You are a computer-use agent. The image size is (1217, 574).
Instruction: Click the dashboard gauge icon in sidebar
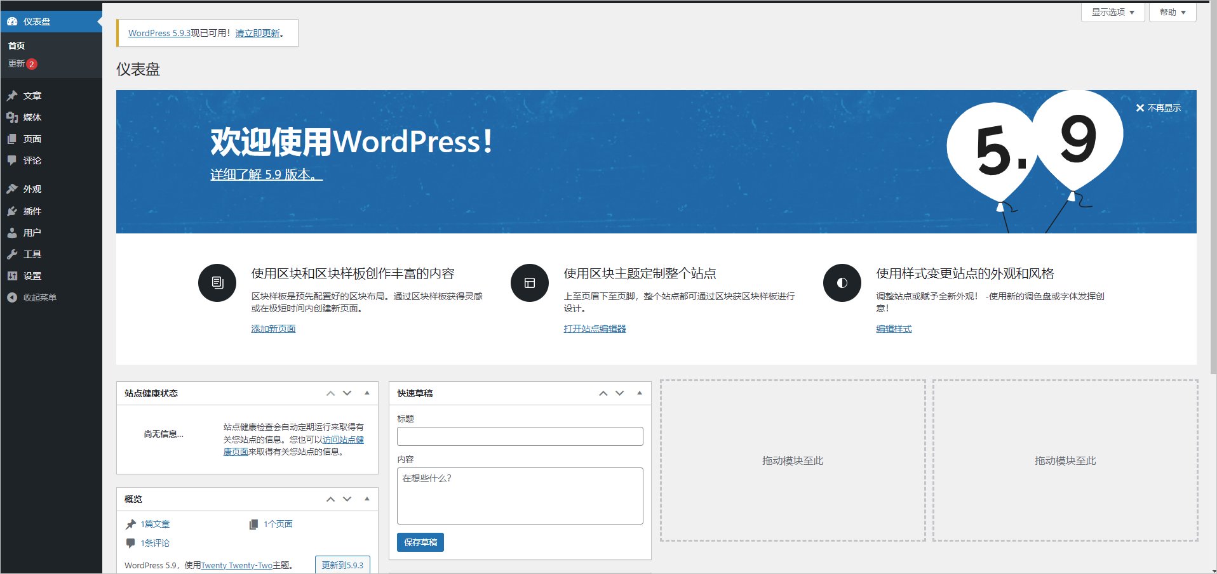12,22
